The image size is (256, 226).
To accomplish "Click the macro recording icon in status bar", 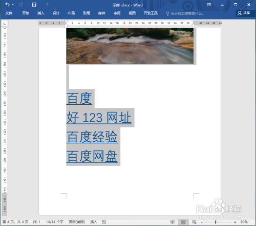I will [104, 222].
